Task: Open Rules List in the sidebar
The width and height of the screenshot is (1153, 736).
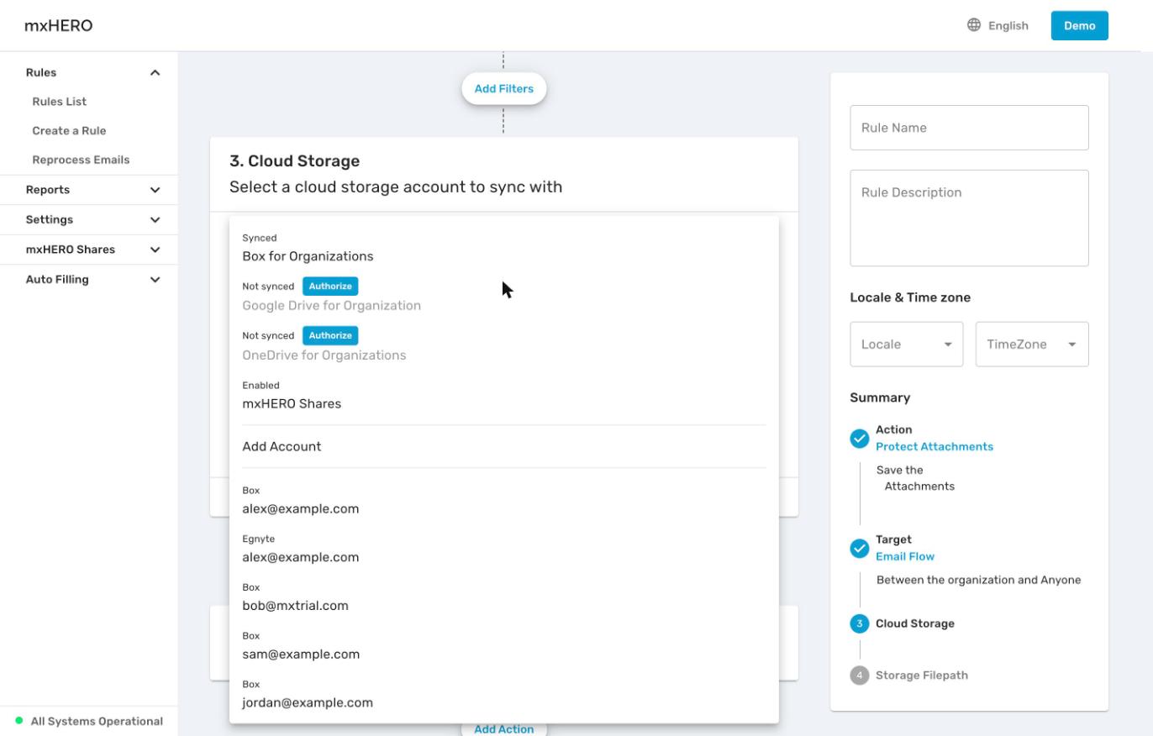Action: (x=60, y=102)
